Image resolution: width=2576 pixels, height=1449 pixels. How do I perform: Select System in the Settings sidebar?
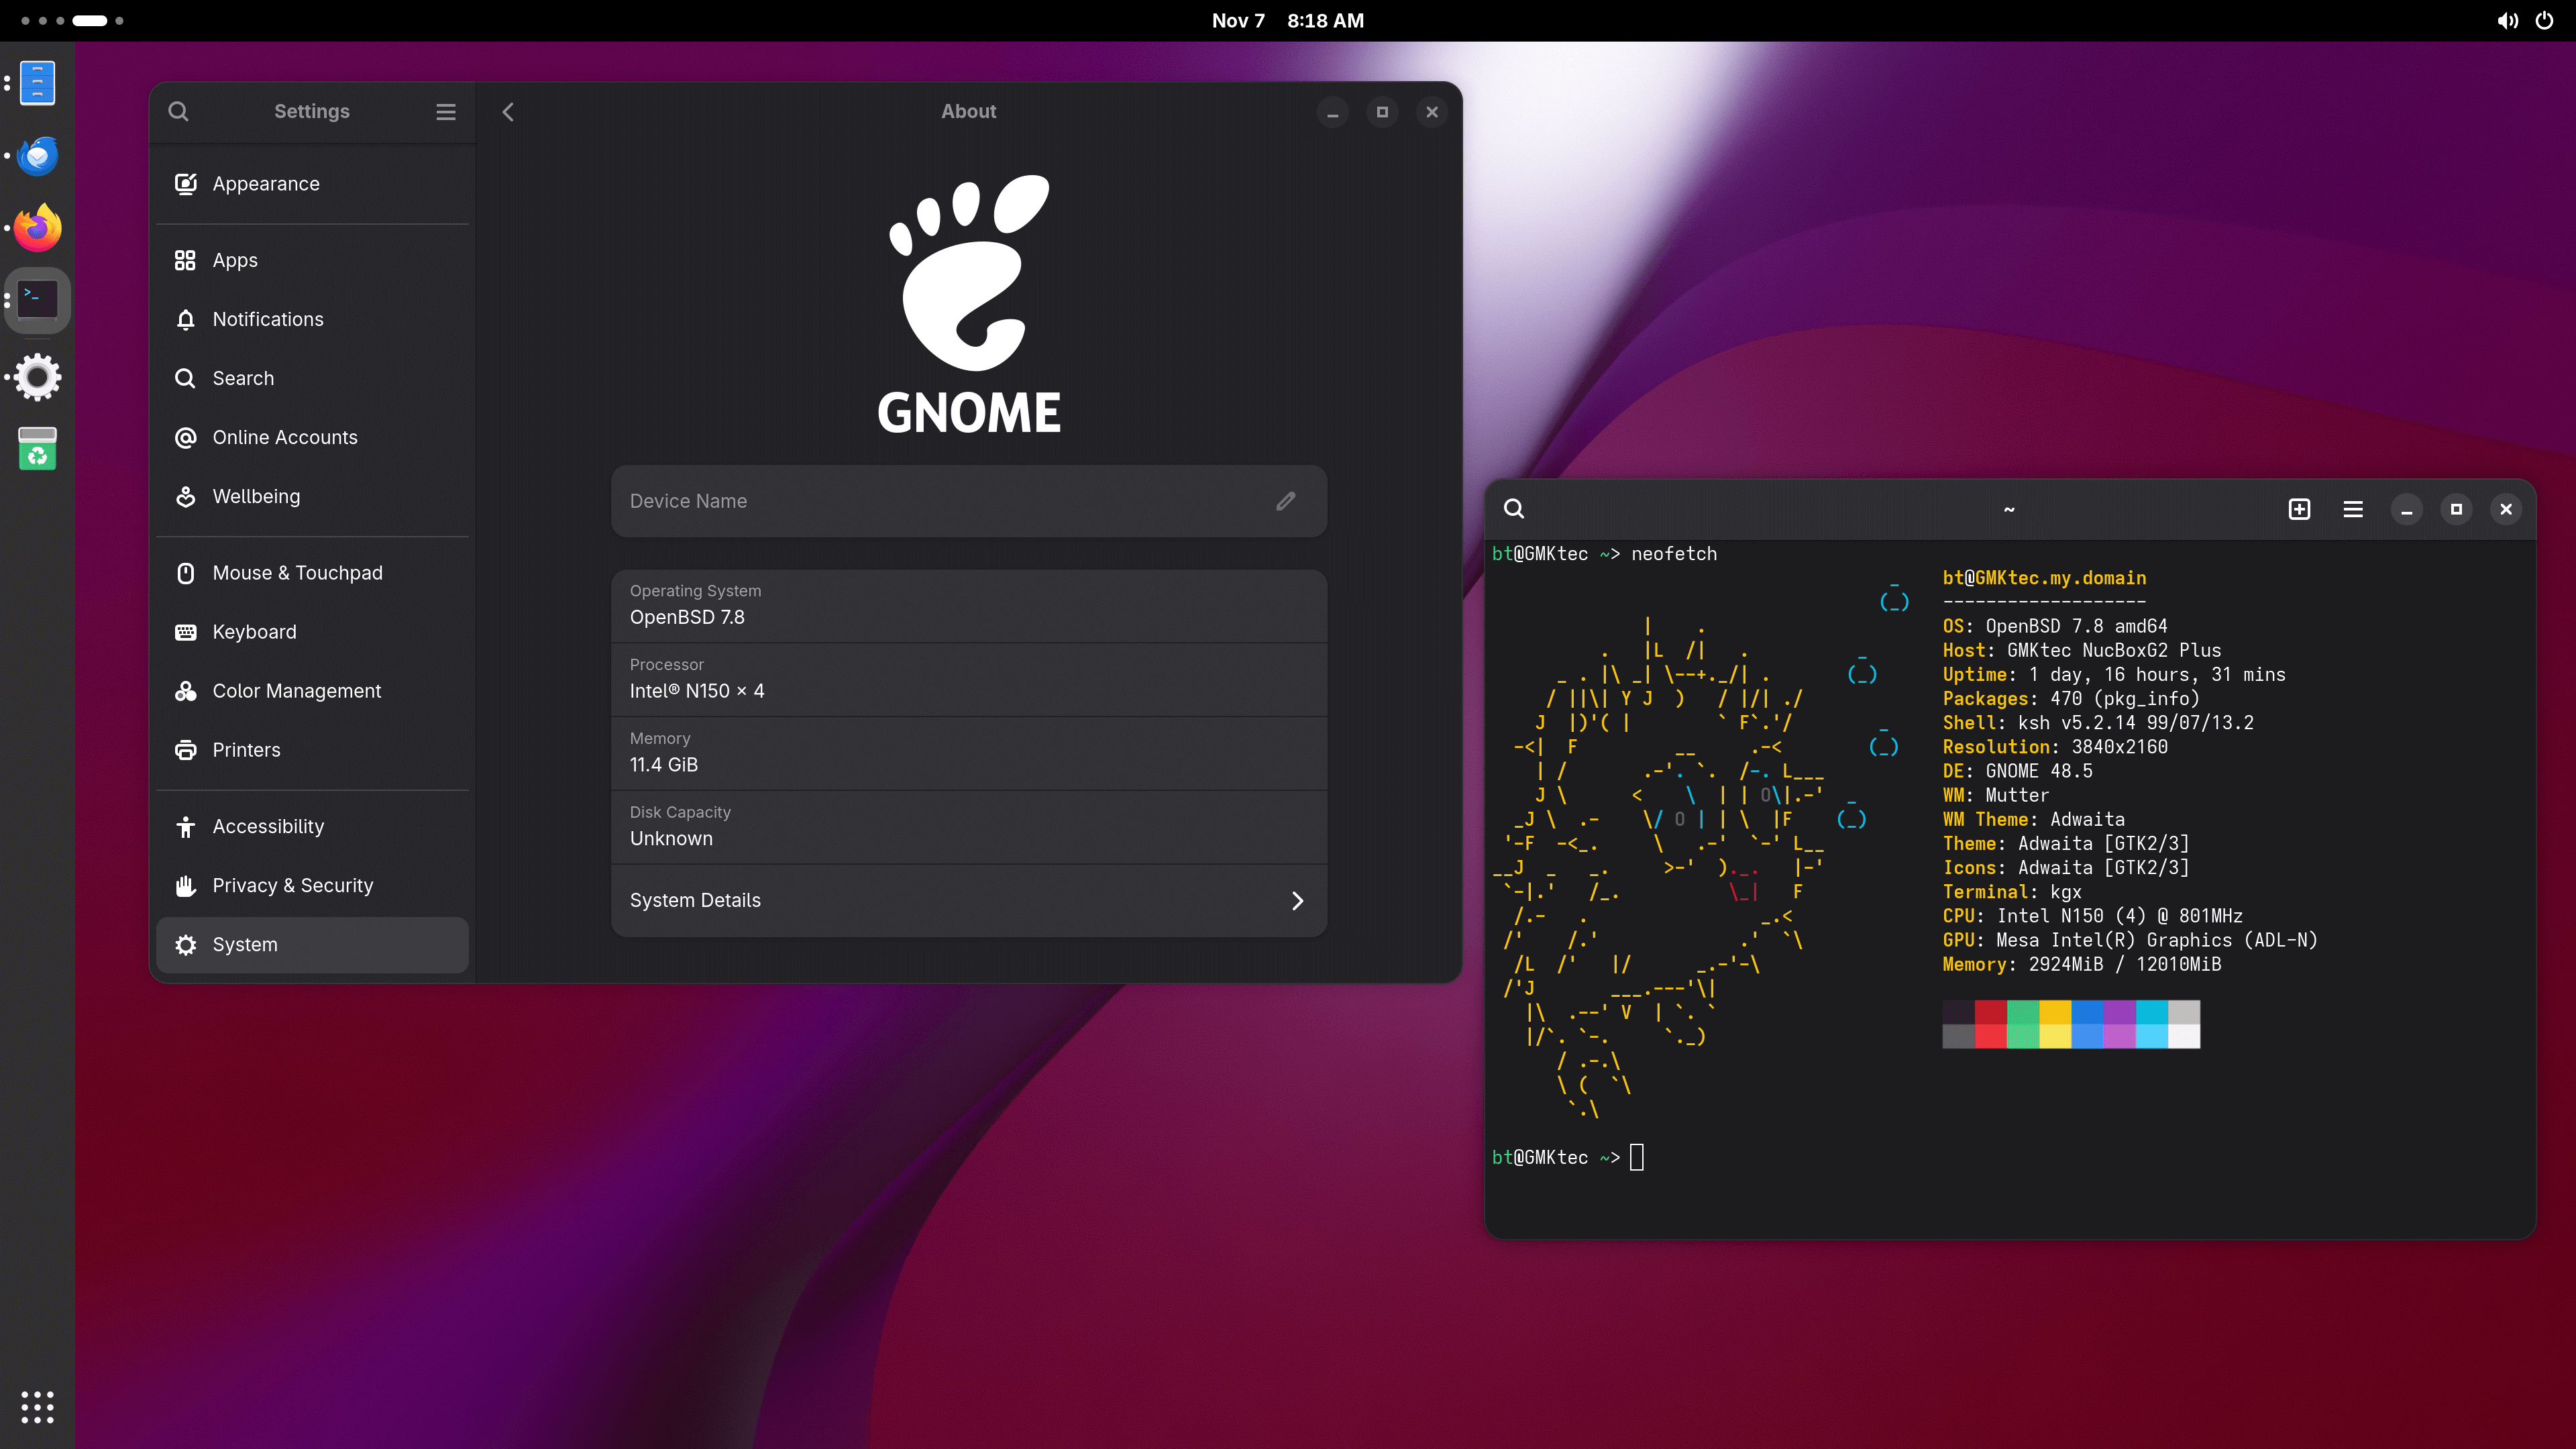[244, 944]
